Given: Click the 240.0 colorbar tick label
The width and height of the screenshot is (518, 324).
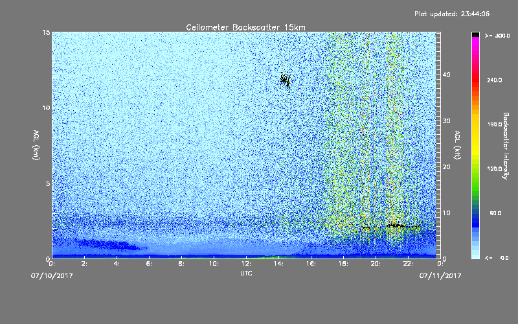Looking at the screenshot, I should 495,80.
